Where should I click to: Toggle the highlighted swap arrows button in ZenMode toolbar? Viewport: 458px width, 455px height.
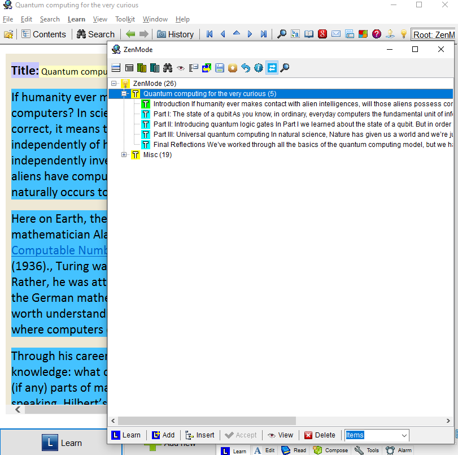click(x=272, y=68)
